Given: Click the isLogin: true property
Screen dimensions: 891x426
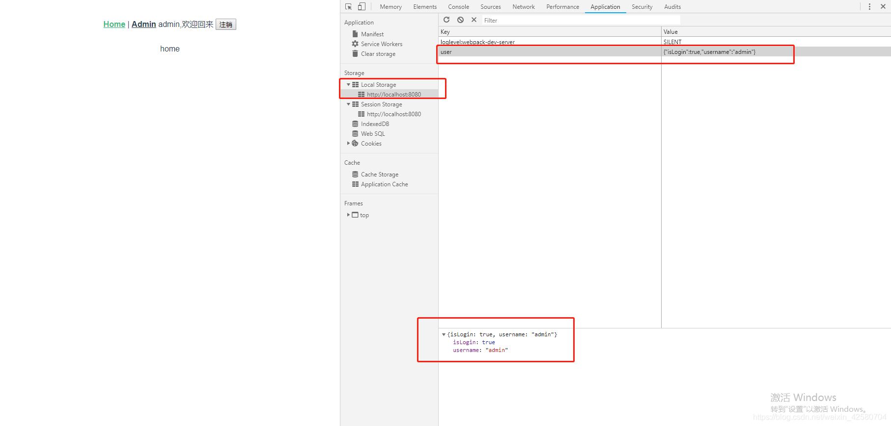Looking at the screenshot, I should click(474, 342).
